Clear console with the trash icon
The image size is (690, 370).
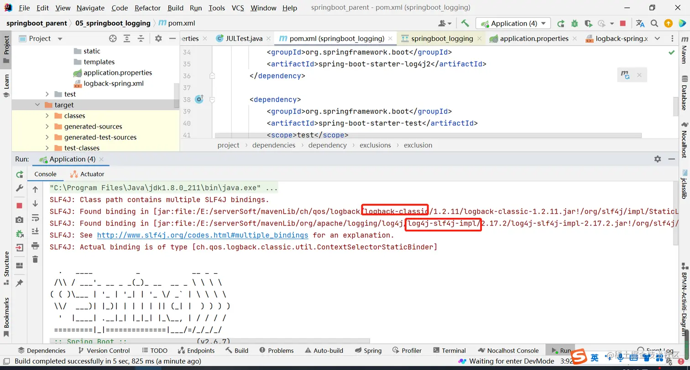point(35,259)
